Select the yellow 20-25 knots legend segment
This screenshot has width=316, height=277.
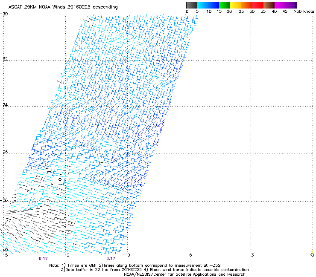pyautogui.click(x=236, y=5)
